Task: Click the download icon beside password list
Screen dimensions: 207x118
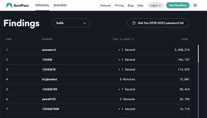Action: click(x=134, y=23)
